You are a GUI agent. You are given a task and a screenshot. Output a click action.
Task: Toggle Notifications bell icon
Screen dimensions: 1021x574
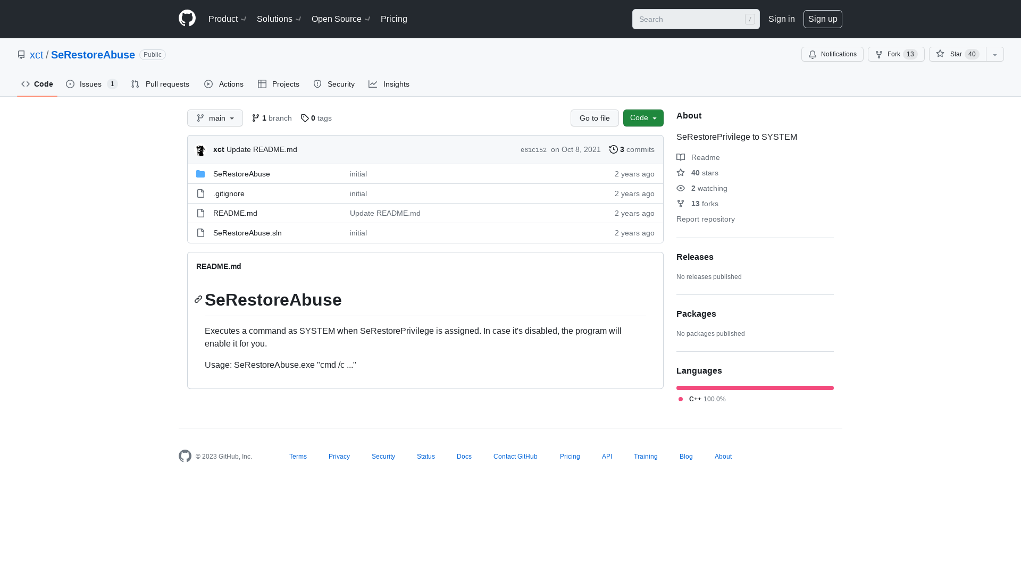click(813, 55)
